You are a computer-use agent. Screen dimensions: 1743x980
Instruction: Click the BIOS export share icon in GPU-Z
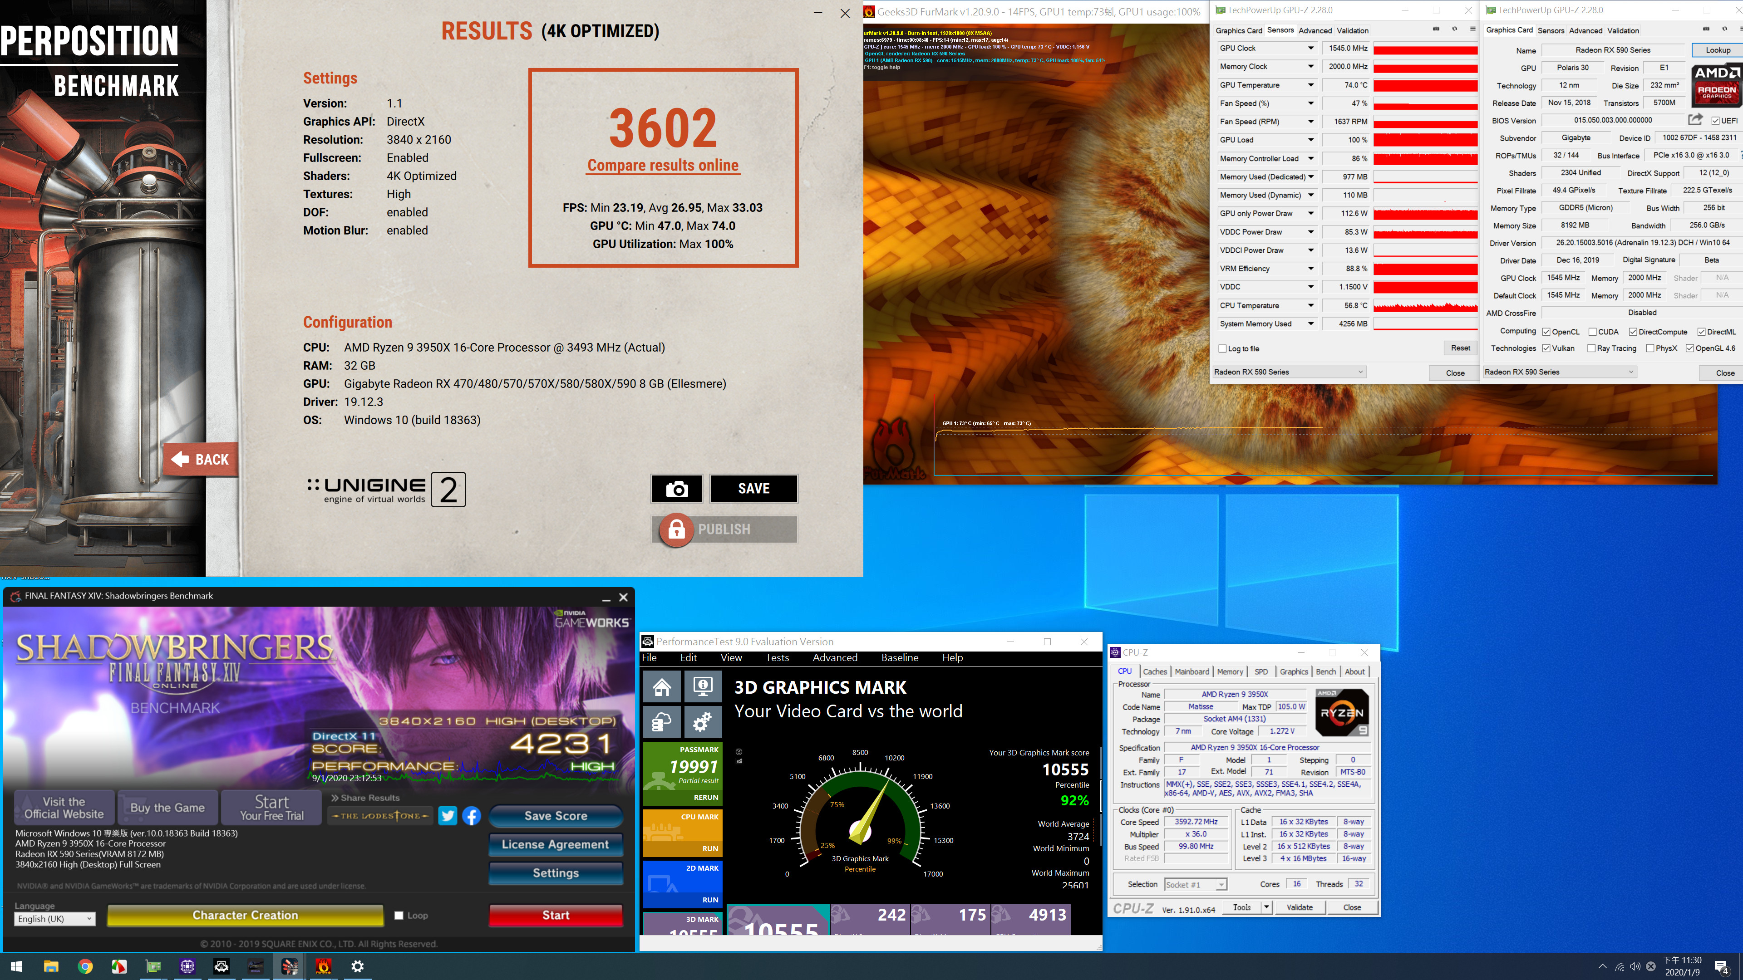coord(1695,120)
